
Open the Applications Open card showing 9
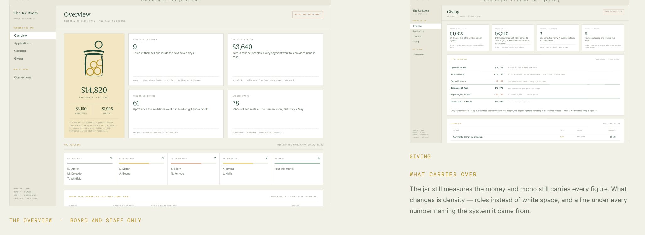176,60
